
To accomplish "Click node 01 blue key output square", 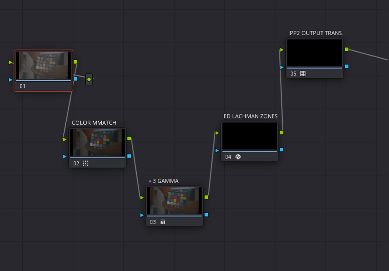I will (x=76, y=79).
